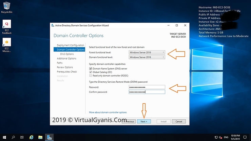Open File Explorer from the taskbar

click(x=40, y=137)
